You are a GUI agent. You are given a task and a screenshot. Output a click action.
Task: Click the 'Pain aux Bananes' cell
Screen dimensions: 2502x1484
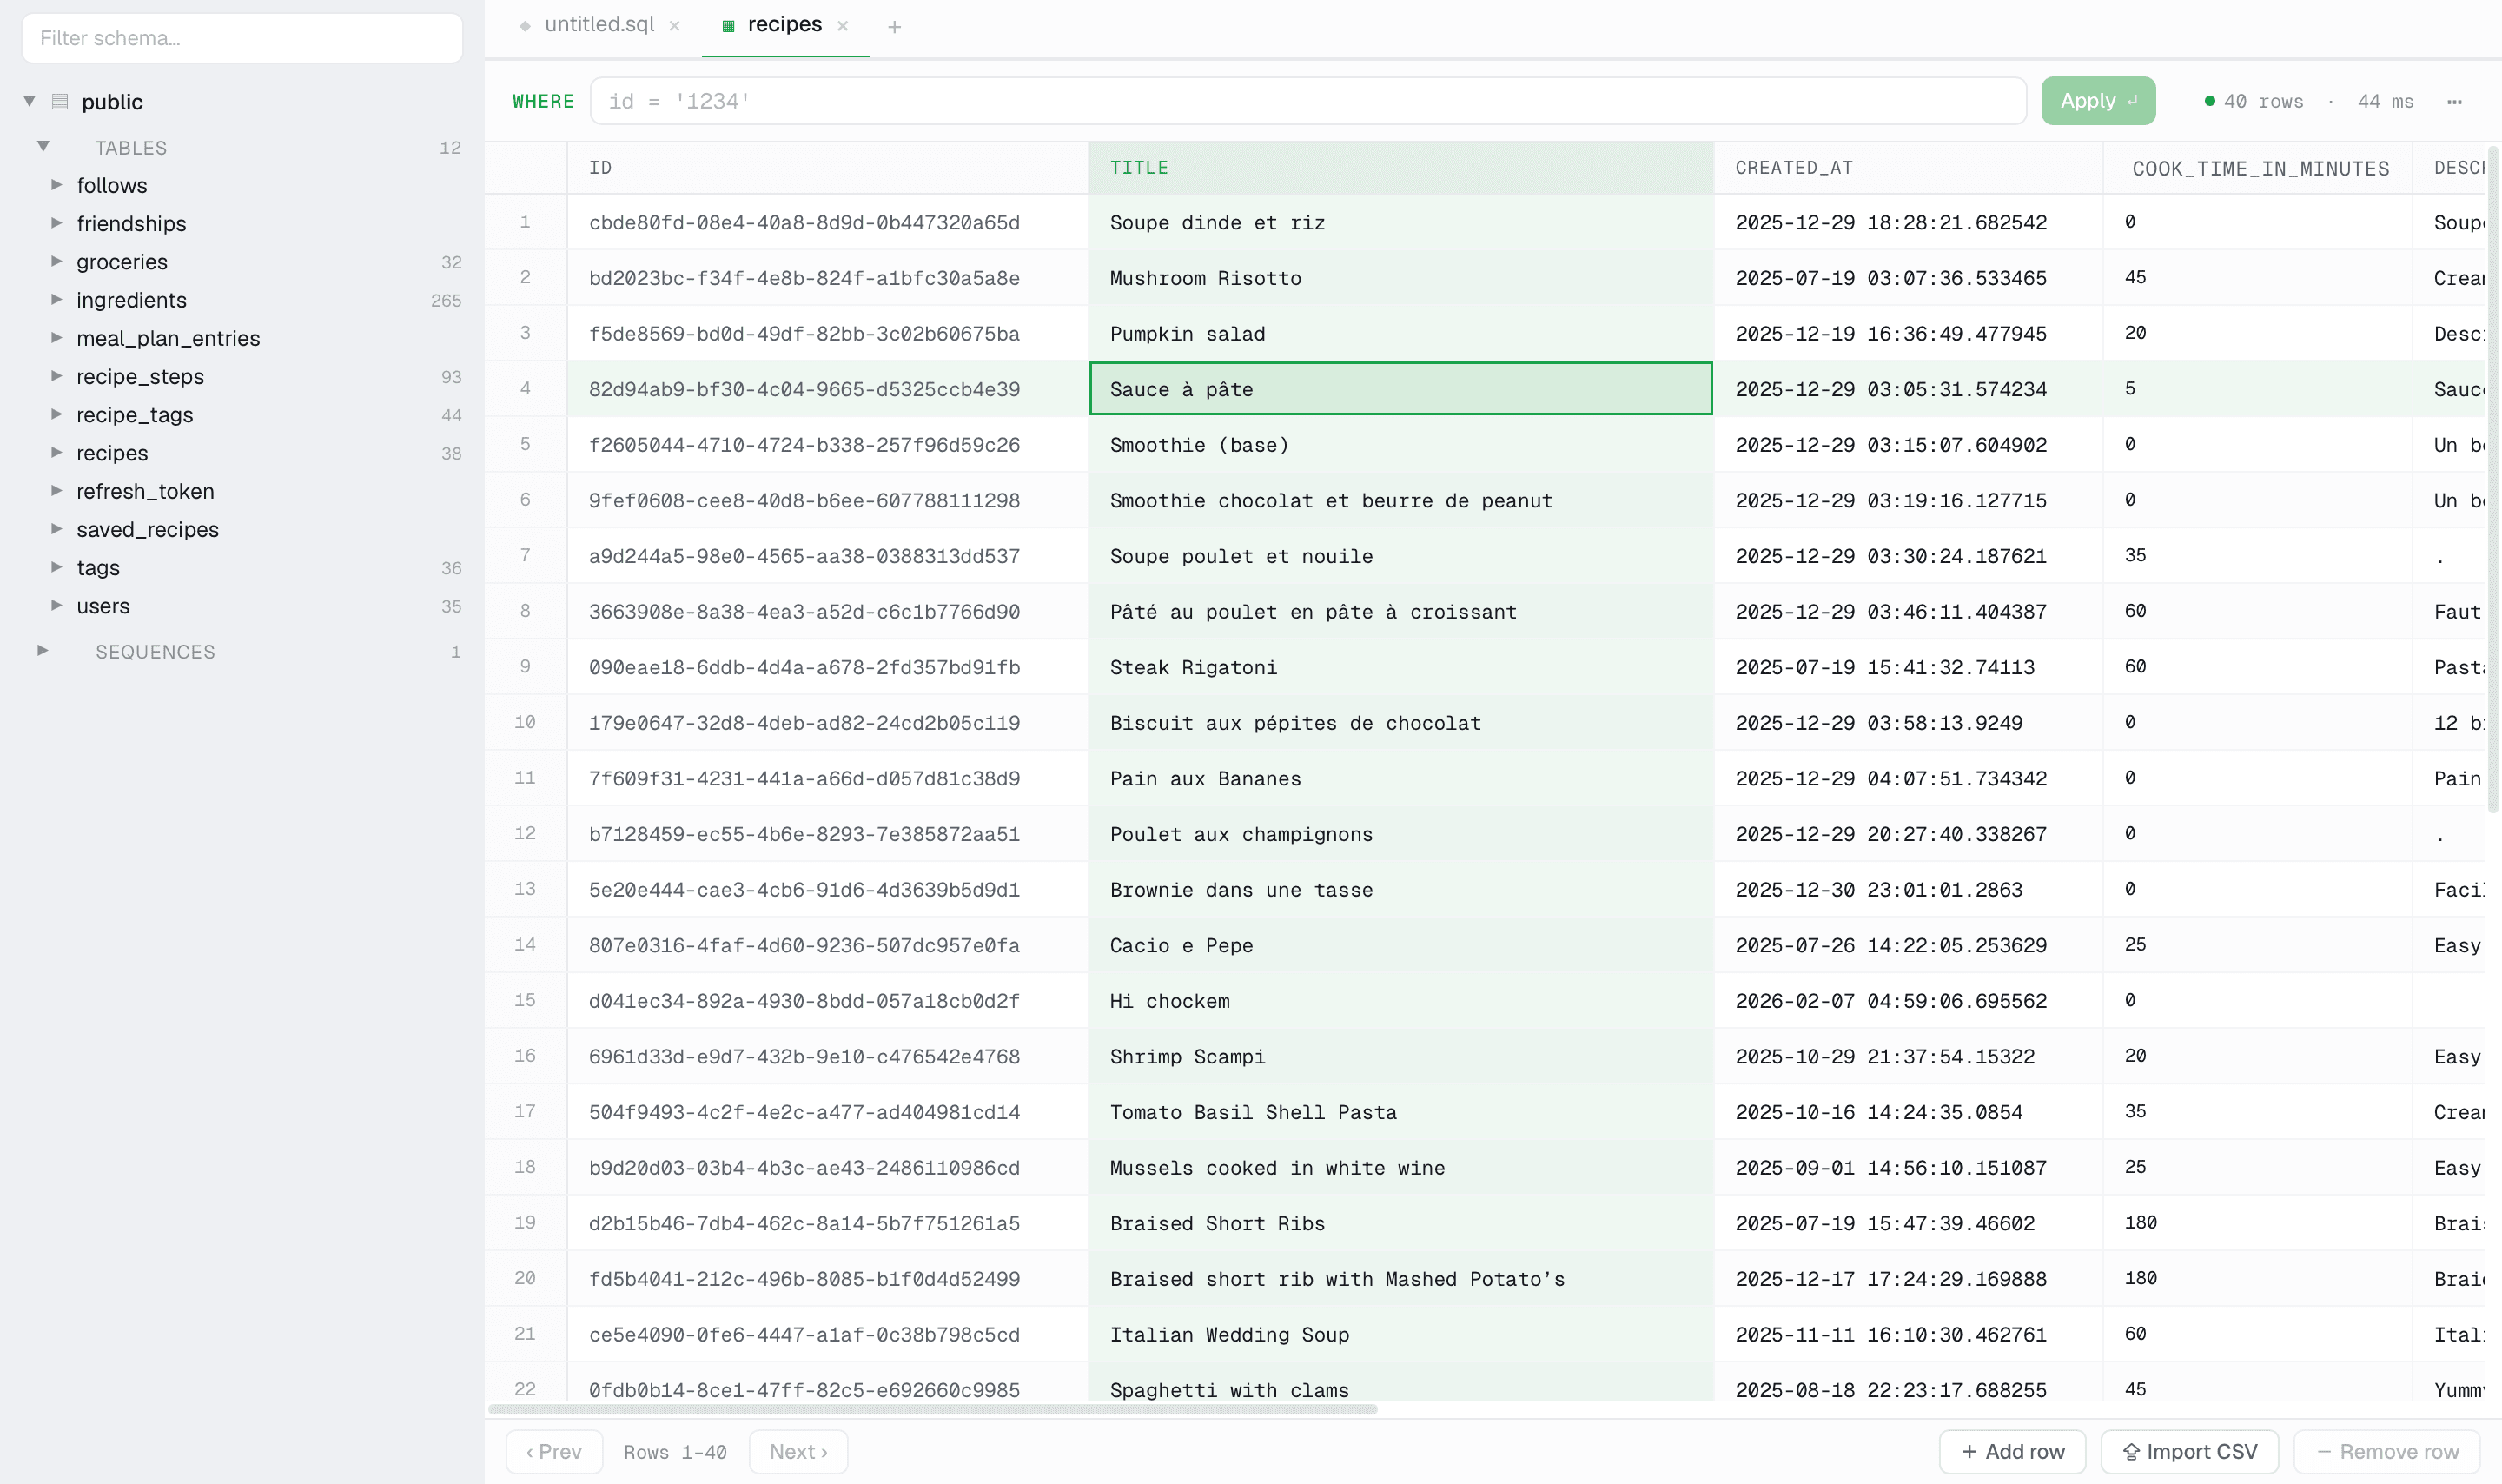pos(1400,778)
